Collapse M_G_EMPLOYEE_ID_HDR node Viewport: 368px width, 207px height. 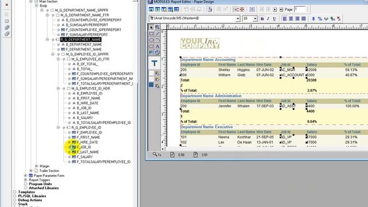click(58, 88)
